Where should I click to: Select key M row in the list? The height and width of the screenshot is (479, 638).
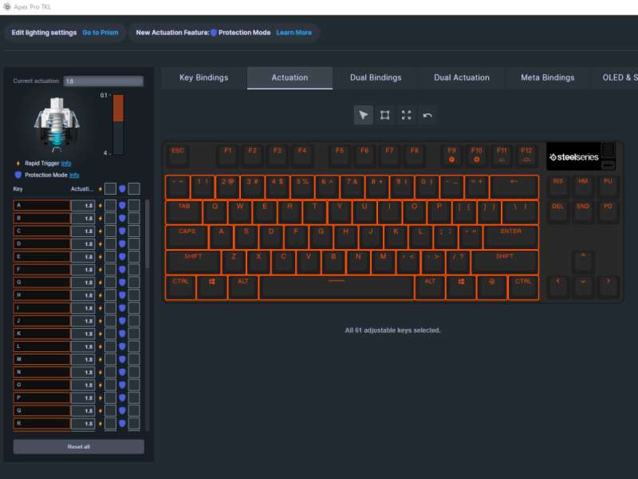point(42,359)
